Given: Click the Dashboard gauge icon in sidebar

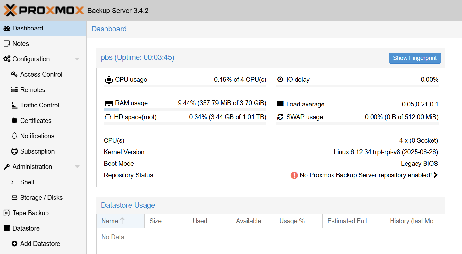Looking at the screenshot, I should 7,28.
